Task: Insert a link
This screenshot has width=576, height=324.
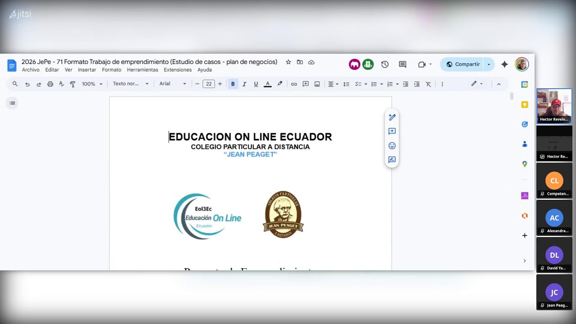Action: pyautogui.click(x=294, y=84)
